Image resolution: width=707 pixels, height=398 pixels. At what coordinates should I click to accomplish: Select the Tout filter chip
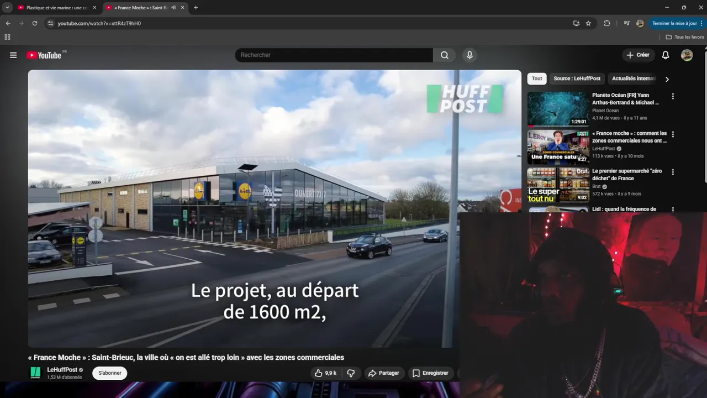tap(537, 78)
